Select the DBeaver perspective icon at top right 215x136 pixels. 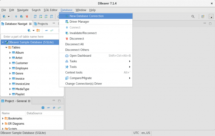click(x=211, y=17)
